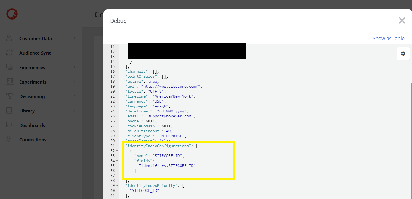Open Experiences via its sidebar icon
The image size is (412, 199).
click(9, 67)
